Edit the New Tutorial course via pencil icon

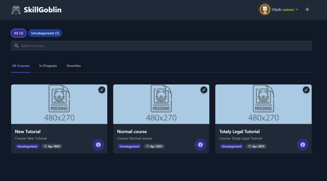coord(102,90)
